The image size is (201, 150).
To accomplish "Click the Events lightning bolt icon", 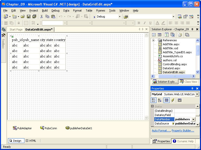I will point(173,100).
